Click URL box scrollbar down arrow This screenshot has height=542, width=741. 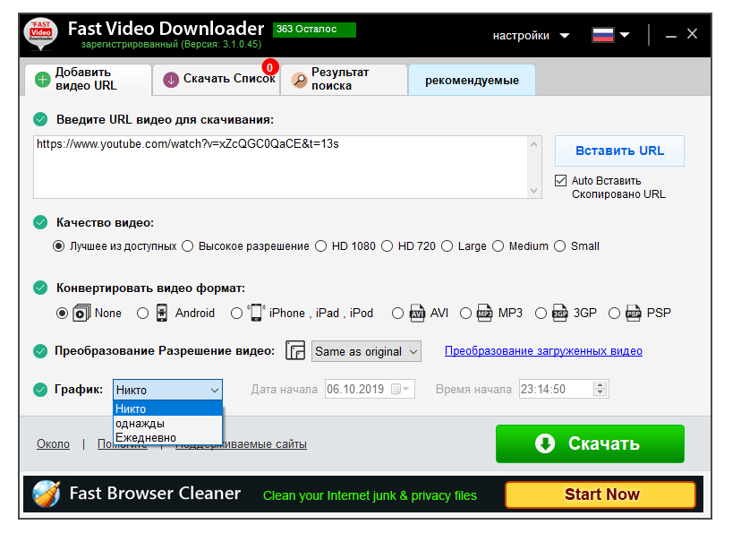534,191
